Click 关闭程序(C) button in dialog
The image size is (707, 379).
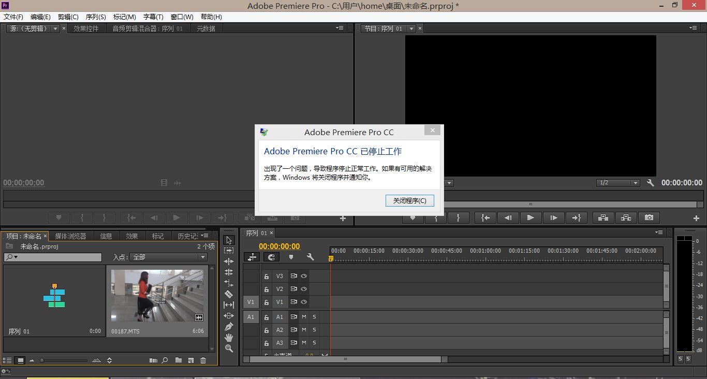[410, 200]
